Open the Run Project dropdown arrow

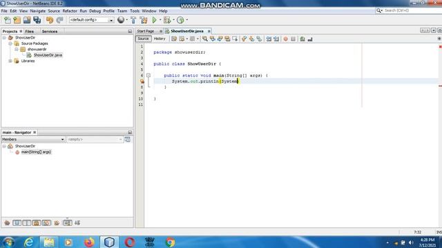click(x=160, y=20)
